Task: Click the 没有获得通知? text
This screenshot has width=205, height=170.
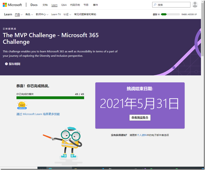Action: (x=119, y=135)
